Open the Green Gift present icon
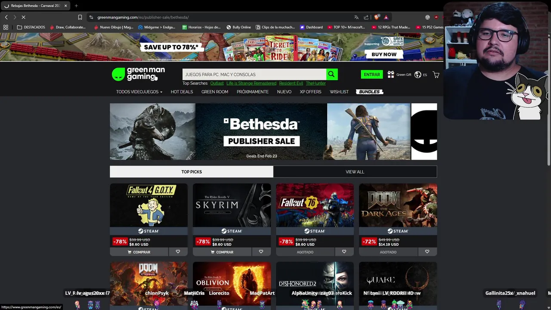 click(x=390, y=74)
